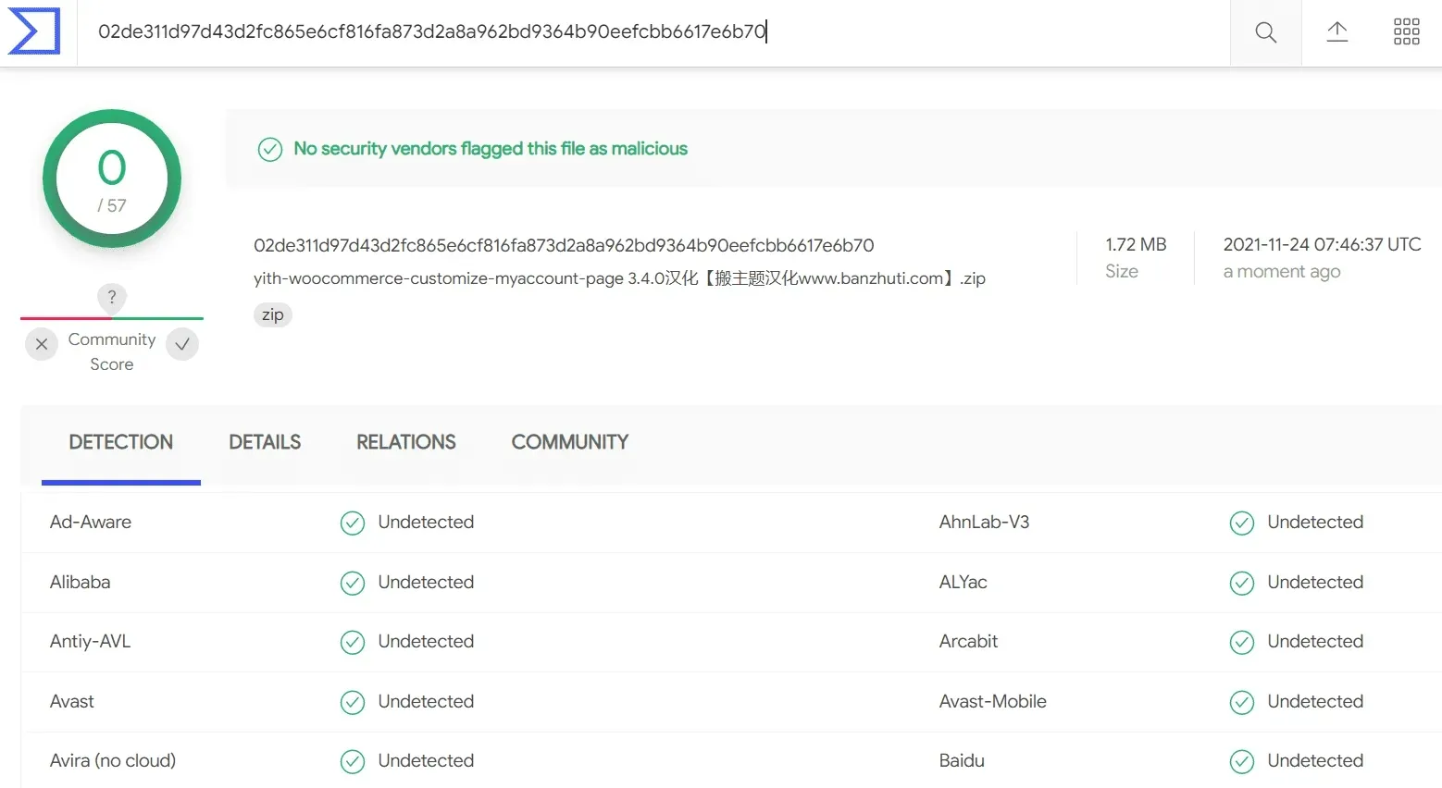This screenshot has height=788, width=1442.
Task: Select the DETECTION tab
Action: pos(121,443)
